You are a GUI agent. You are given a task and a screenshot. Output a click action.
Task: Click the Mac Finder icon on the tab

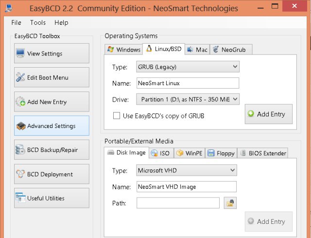coord(190,49)
